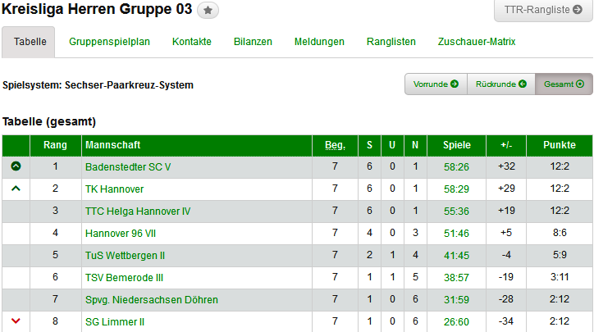
Task: Click the Beg. column header
Action: click(335, 145)
